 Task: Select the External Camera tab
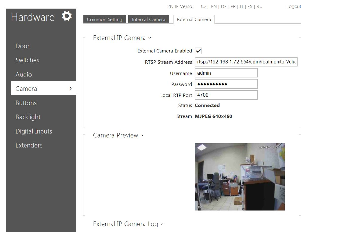(x=194, y=20)
